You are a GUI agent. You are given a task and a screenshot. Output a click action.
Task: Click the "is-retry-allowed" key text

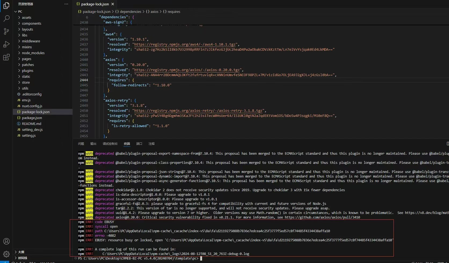click(x=130, y=126)
